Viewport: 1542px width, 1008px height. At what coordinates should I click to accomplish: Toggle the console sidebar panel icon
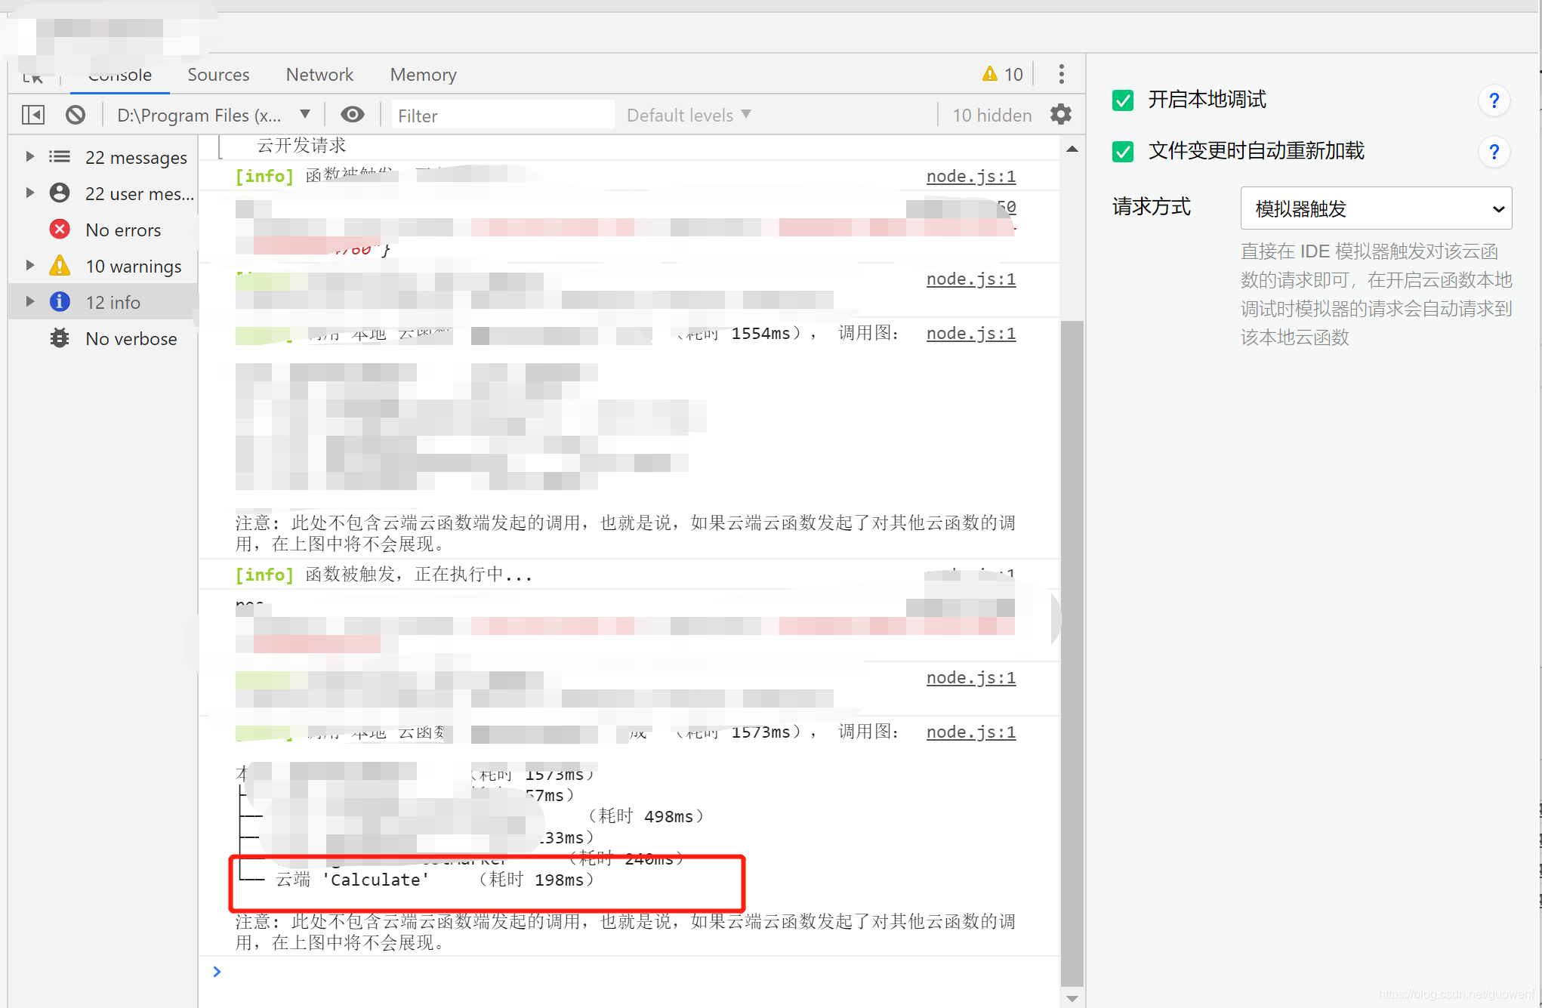pyautogui.click(x=33, y=115)
